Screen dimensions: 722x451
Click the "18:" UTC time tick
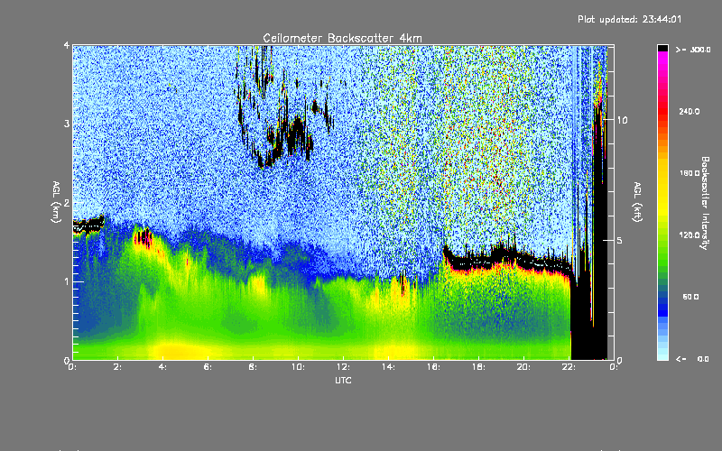[478, 367]
